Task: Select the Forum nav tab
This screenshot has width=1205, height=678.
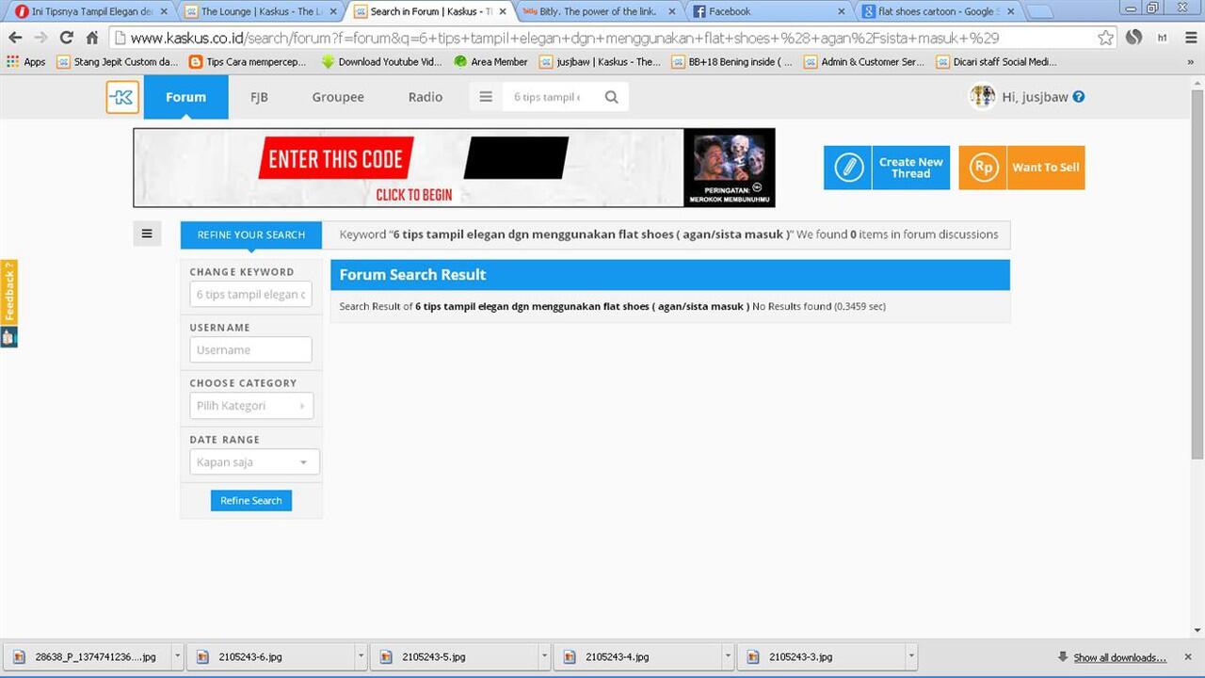Action: click(x=185, y=97)
